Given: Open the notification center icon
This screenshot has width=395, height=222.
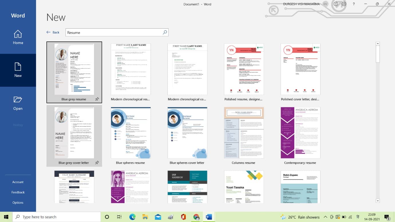Looking at the screenshot, I should click(387, 217).
